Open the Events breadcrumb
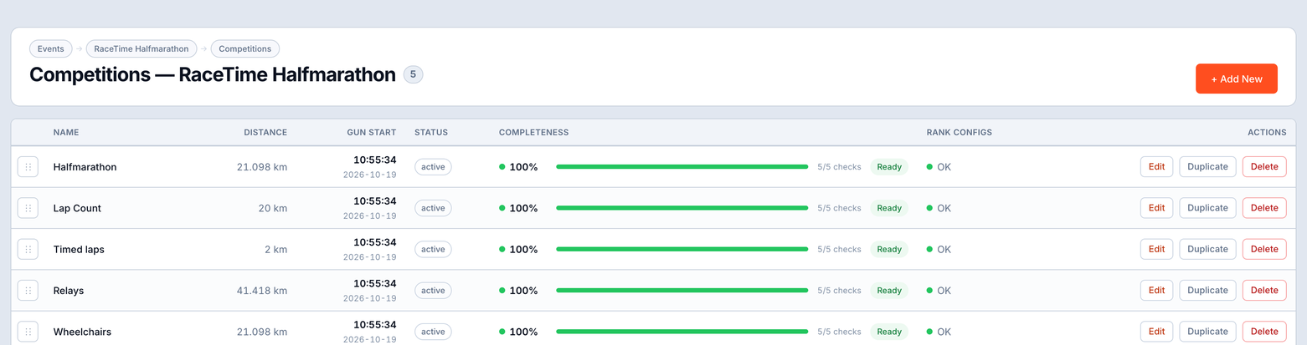The height and width of the screenshot is (345, 1307). click(51, 48)
